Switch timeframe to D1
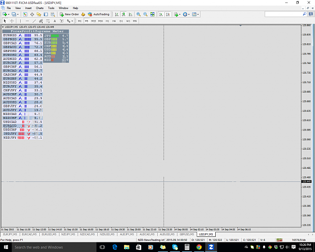 [x=121, y=21]
